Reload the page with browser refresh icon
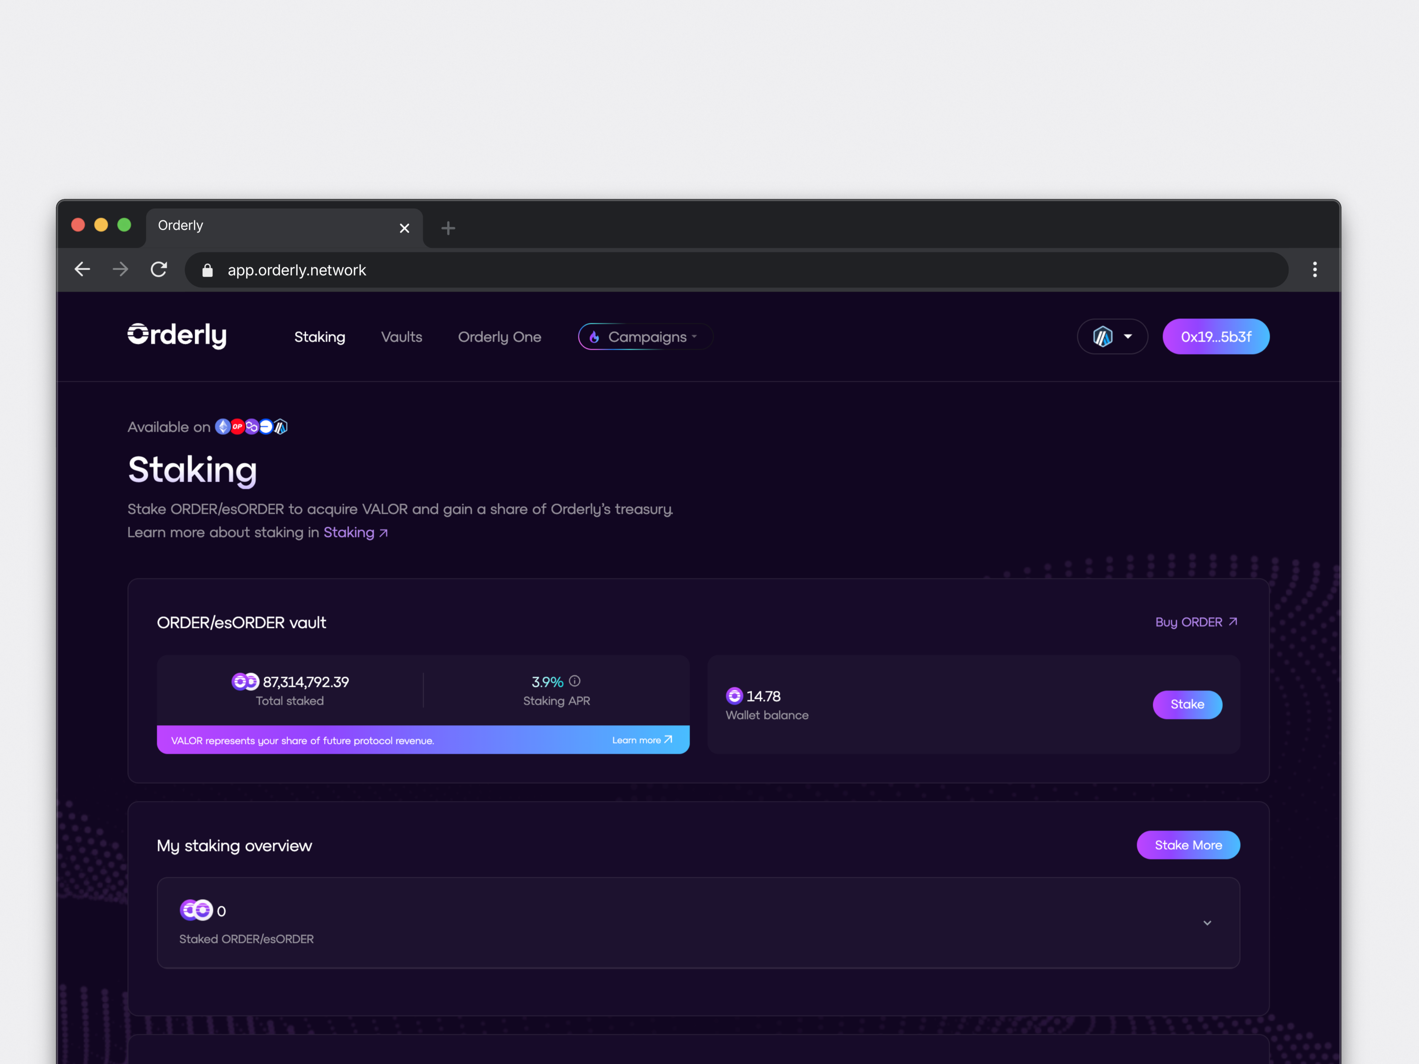This screenshot has height=1064, width=1419. coord(159,269)
